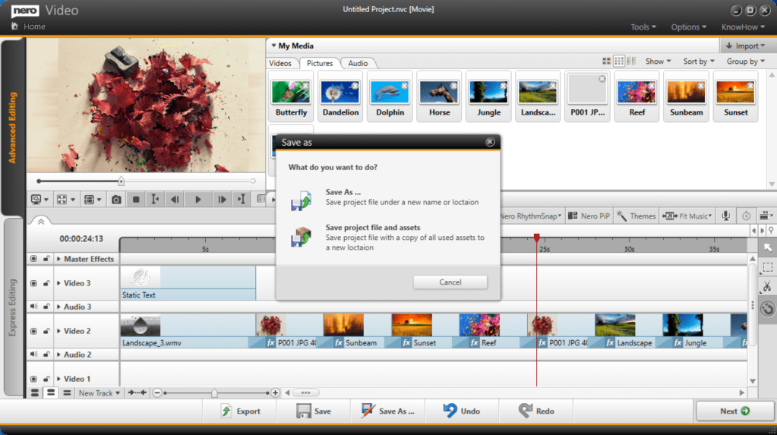Image resolution: width=777 pixels, height=435 pixels.
Task: Switch to the Videos tab
Action: [x=280, y=63]
